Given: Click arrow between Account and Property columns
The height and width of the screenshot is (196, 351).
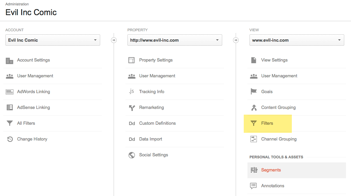Looking at the screenshot, I should [x=114, y=40].
